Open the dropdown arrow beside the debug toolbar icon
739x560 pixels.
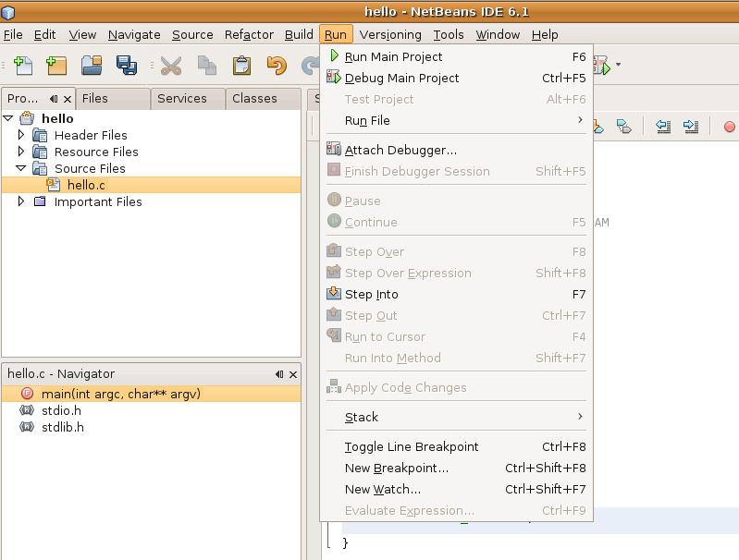pos(618,65)
